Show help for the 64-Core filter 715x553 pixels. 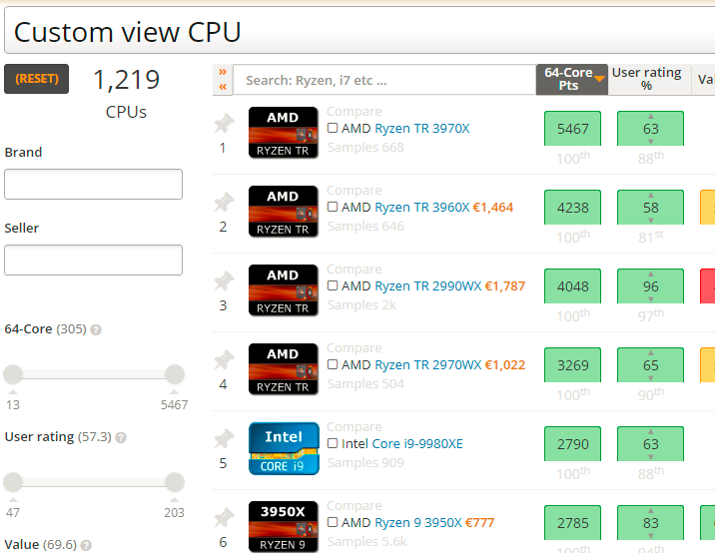96,329
